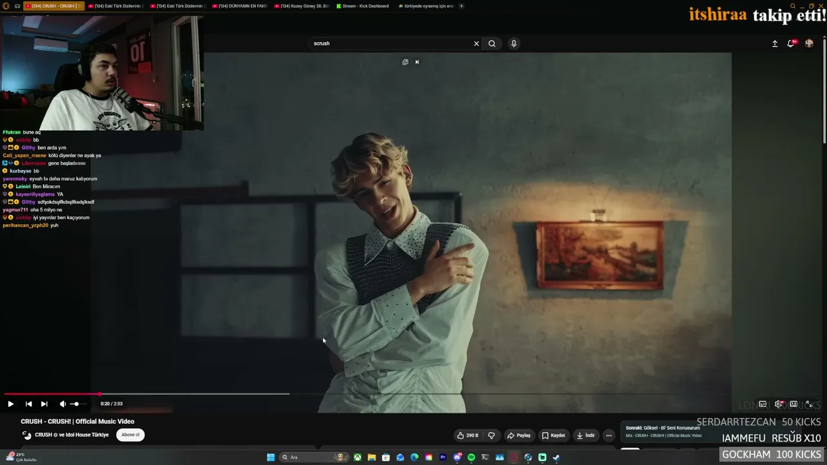Switch to DÜNYANIN EN FAKİR tab

[x=239, y=6]
